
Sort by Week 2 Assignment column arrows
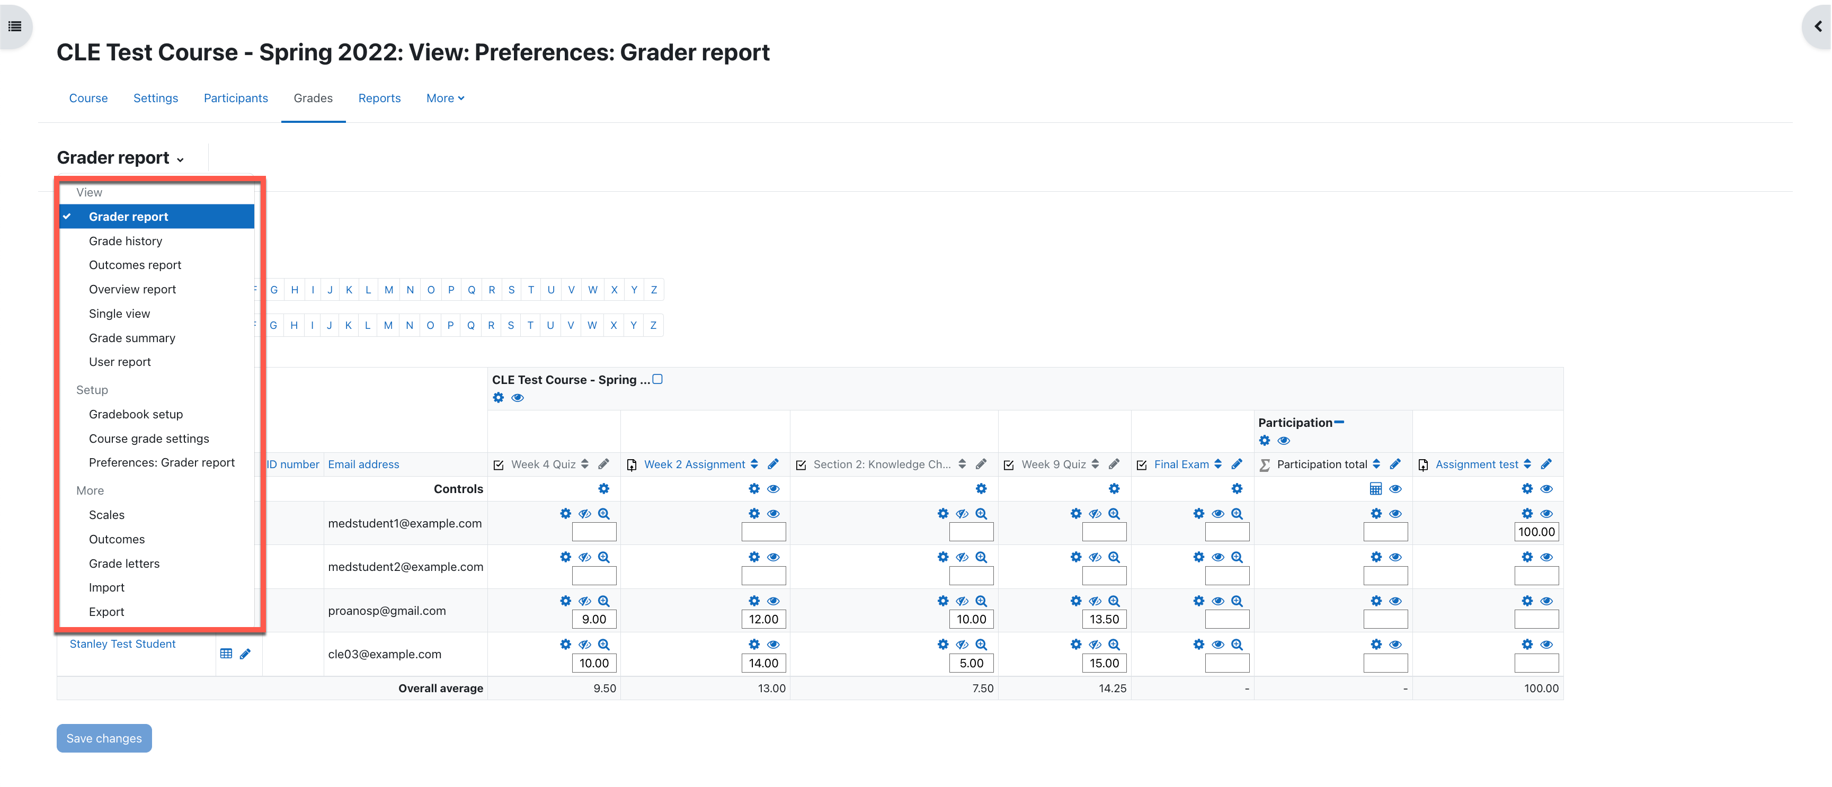[754, 464]
